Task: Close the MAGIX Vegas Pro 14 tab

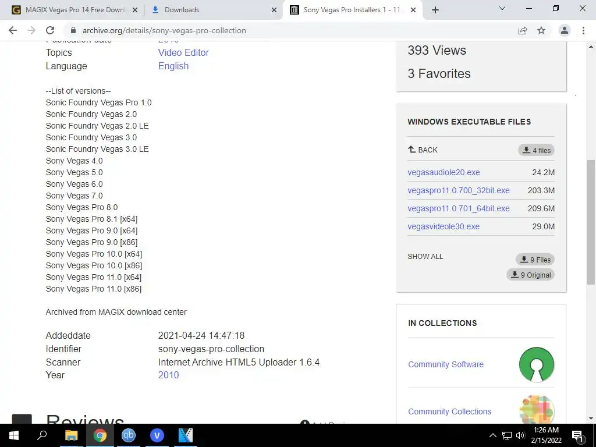Action: tap(135, 10)
